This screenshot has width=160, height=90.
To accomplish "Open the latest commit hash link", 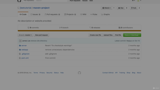I will pos(129,41).
